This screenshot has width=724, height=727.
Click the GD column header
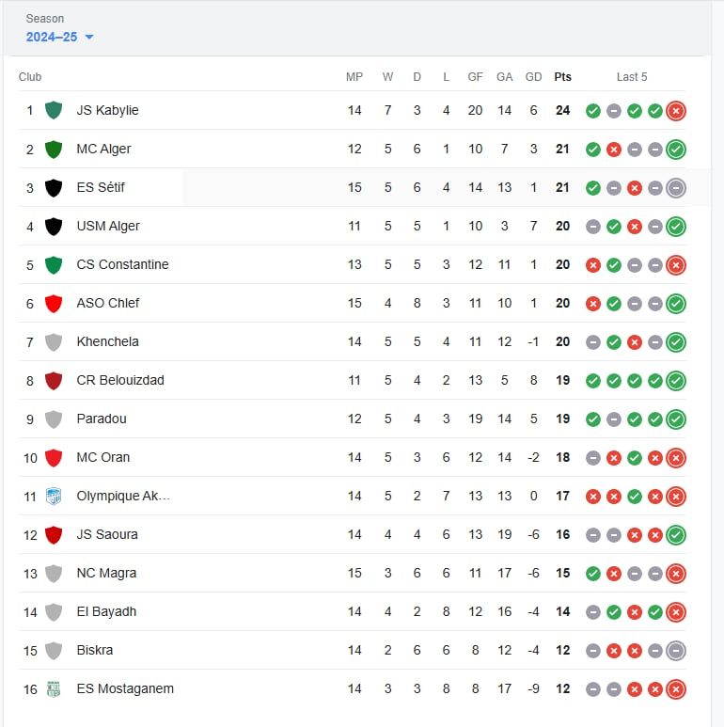533,77
